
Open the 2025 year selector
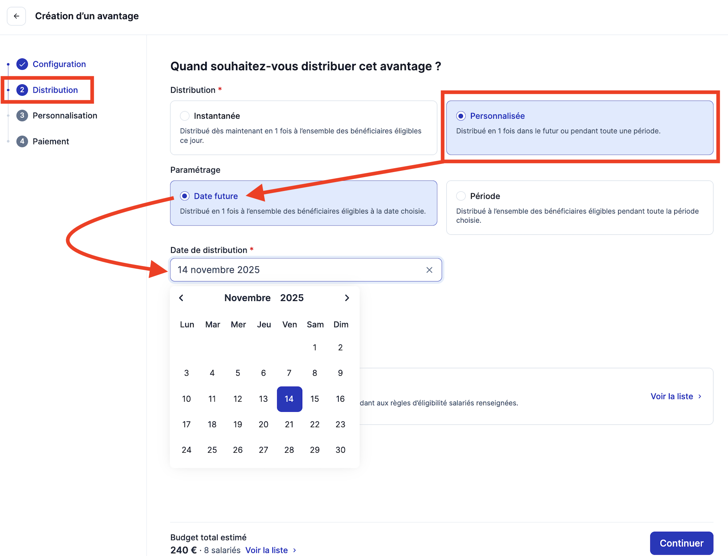(292, 298)
